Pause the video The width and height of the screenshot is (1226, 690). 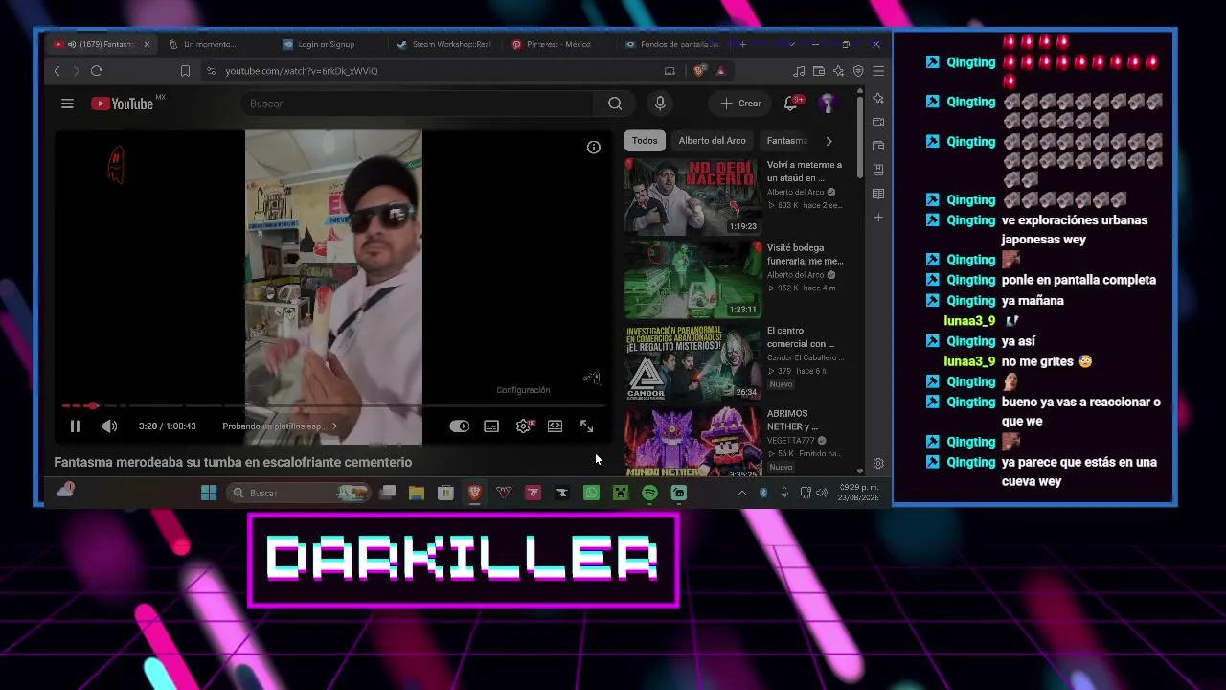[x=76, y=426]
